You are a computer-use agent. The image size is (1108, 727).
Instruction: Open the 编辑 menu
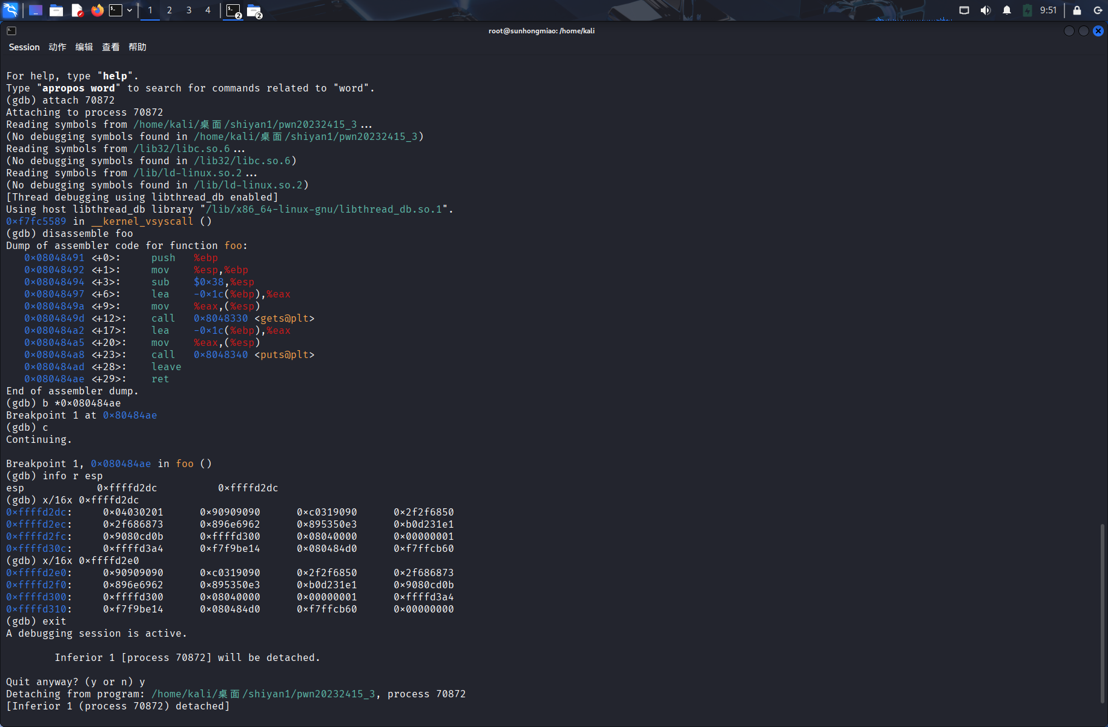[x=84, y=47]
